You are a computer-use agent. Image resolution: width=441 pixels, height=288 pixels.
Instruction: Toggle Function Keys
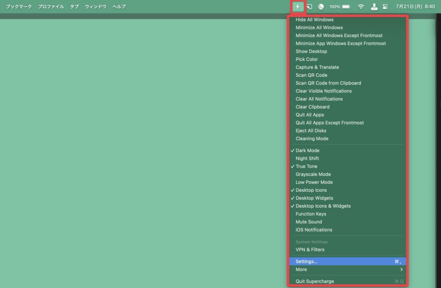[348, 214]
